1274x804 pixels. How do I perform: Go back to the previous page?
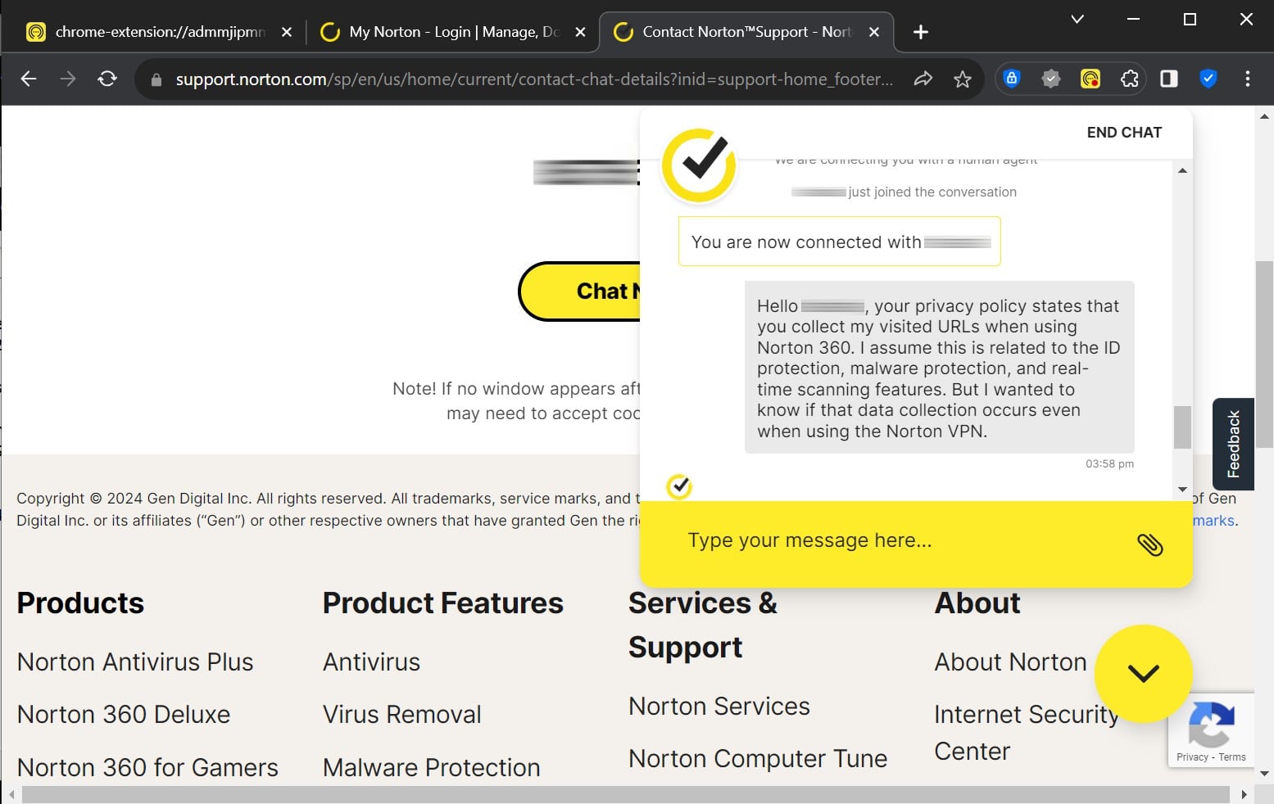(x=29, y=79)
